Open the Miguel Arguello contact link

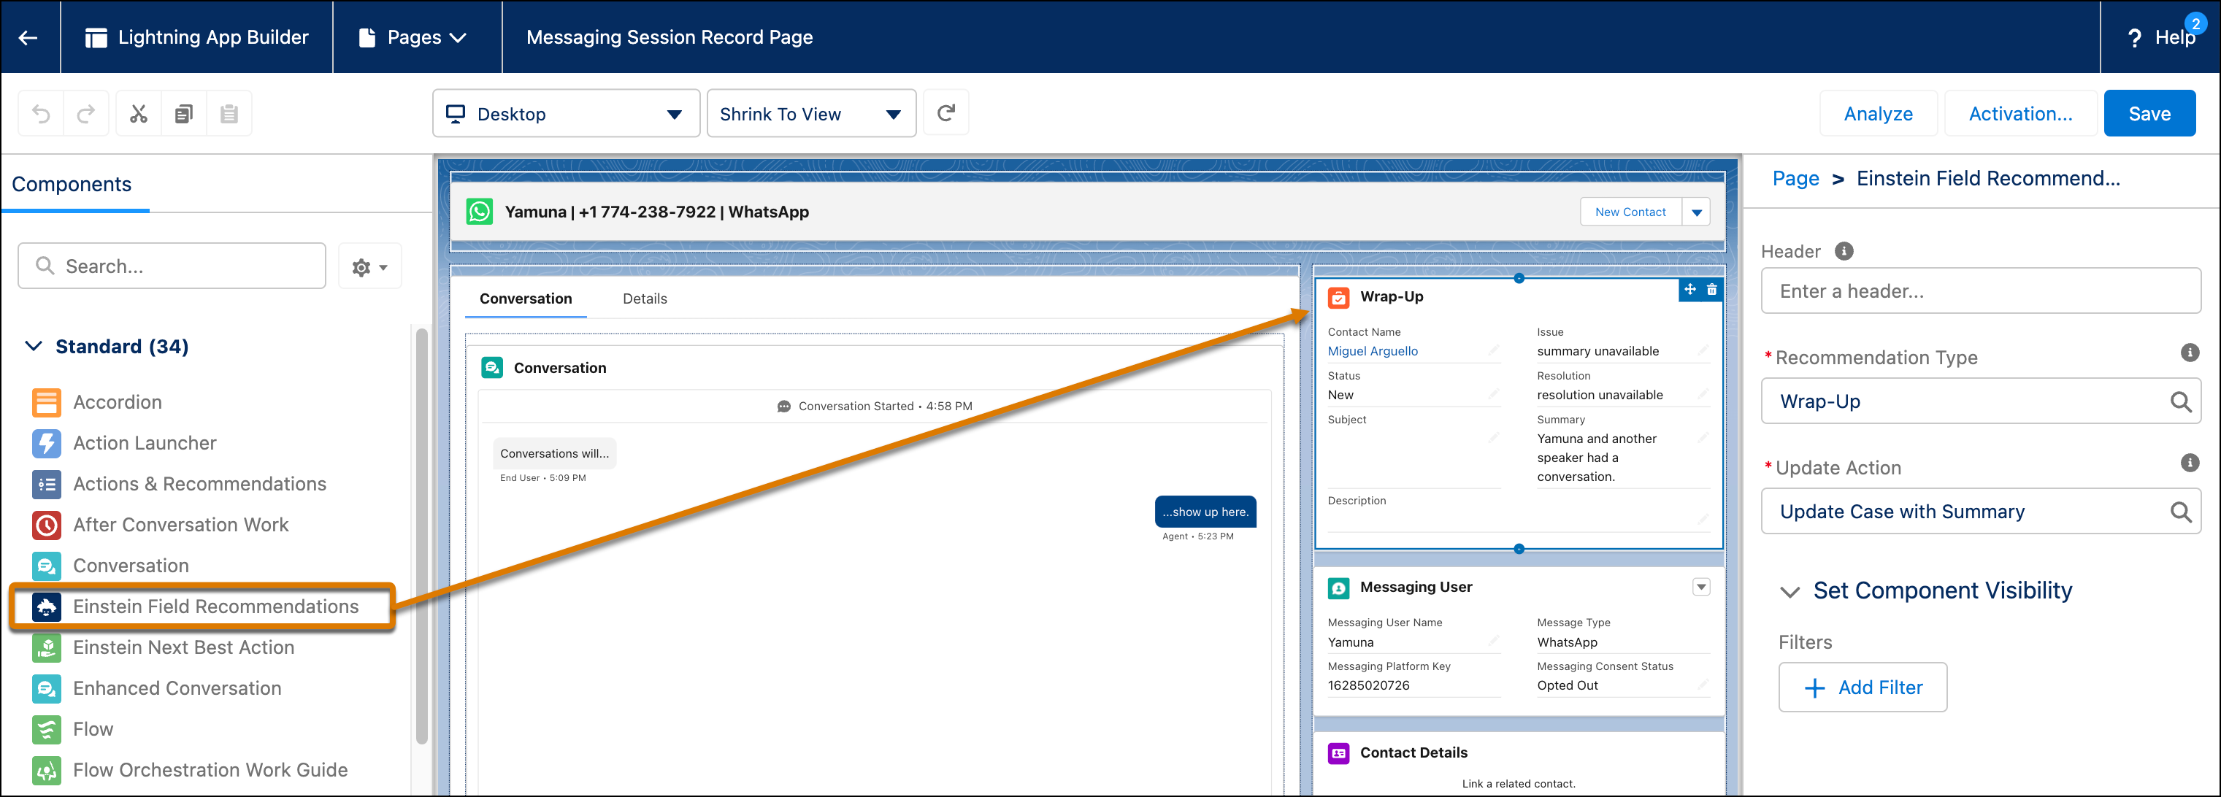(x=1372, y=352)
